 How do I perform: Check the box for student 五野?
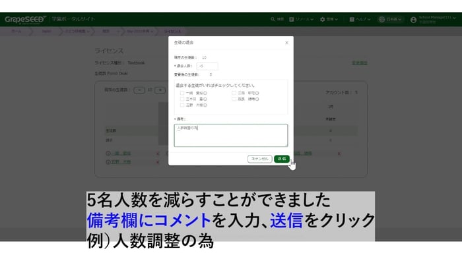pyautogui.click(x=182, y=105)
